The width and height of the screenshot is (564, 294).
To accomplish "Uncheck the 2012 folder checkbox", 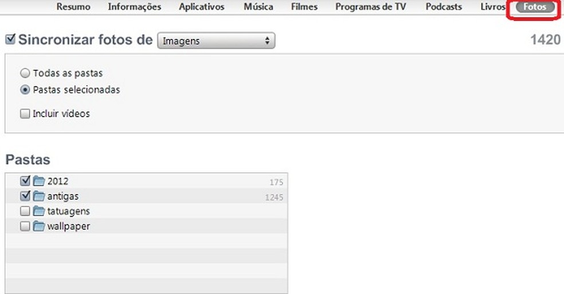I will point(25,181).
